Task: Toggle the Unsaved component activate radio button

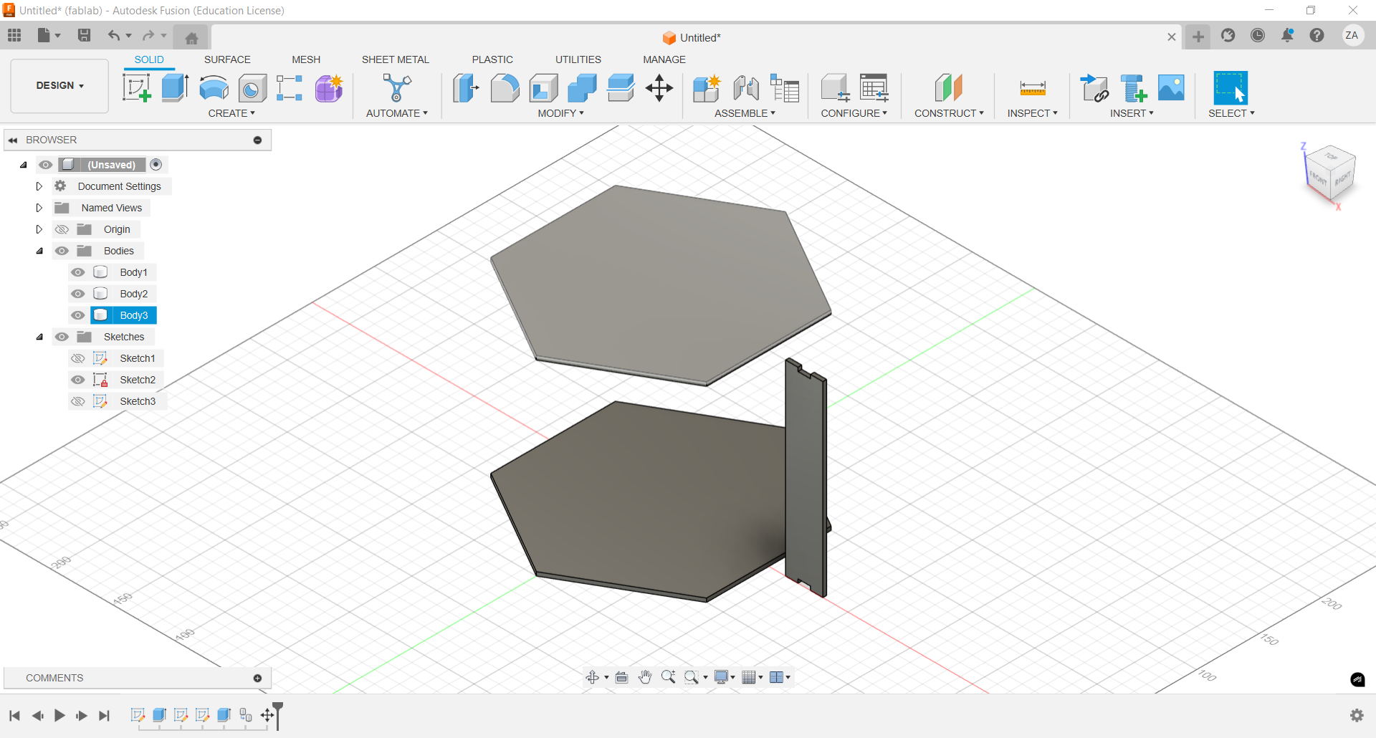Action: tap(156, 165)
